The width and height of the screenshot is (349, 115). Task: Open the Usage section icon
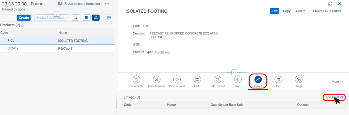(x=298, y=79)
